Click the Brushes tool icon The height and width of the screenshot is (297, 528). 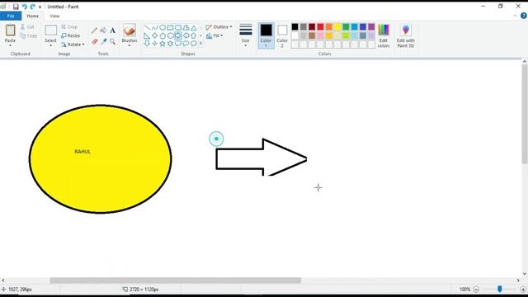coord(130,31)
